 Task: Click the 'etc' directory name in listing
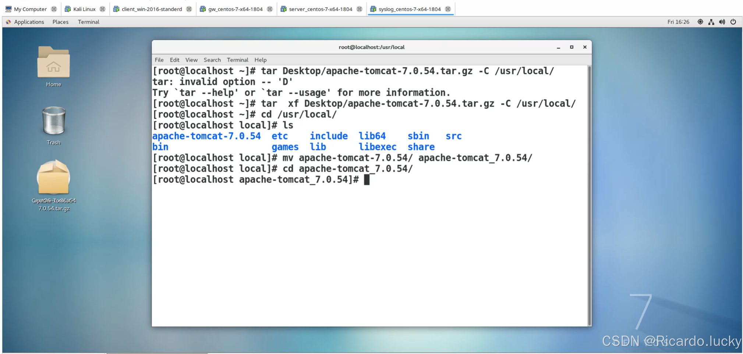click(x=280, y=136)
